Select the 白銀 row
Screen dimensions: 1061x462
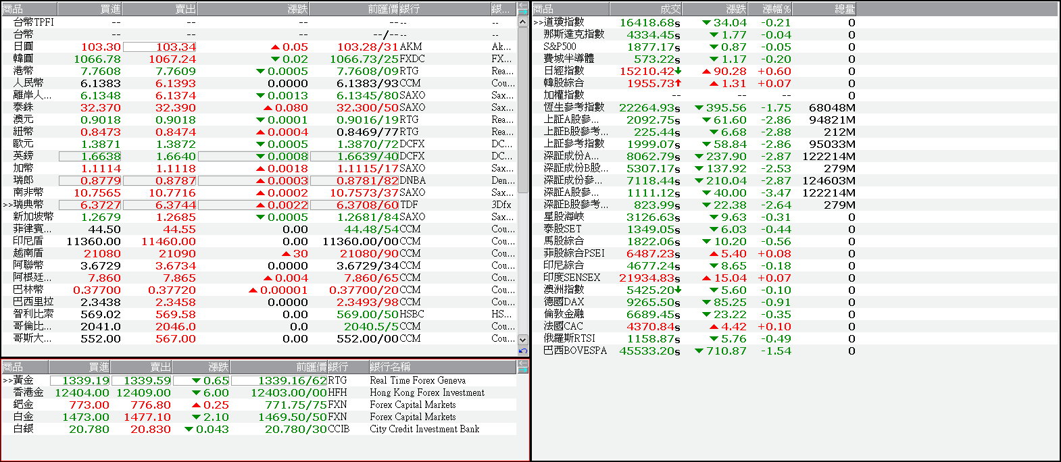(259, 429)
